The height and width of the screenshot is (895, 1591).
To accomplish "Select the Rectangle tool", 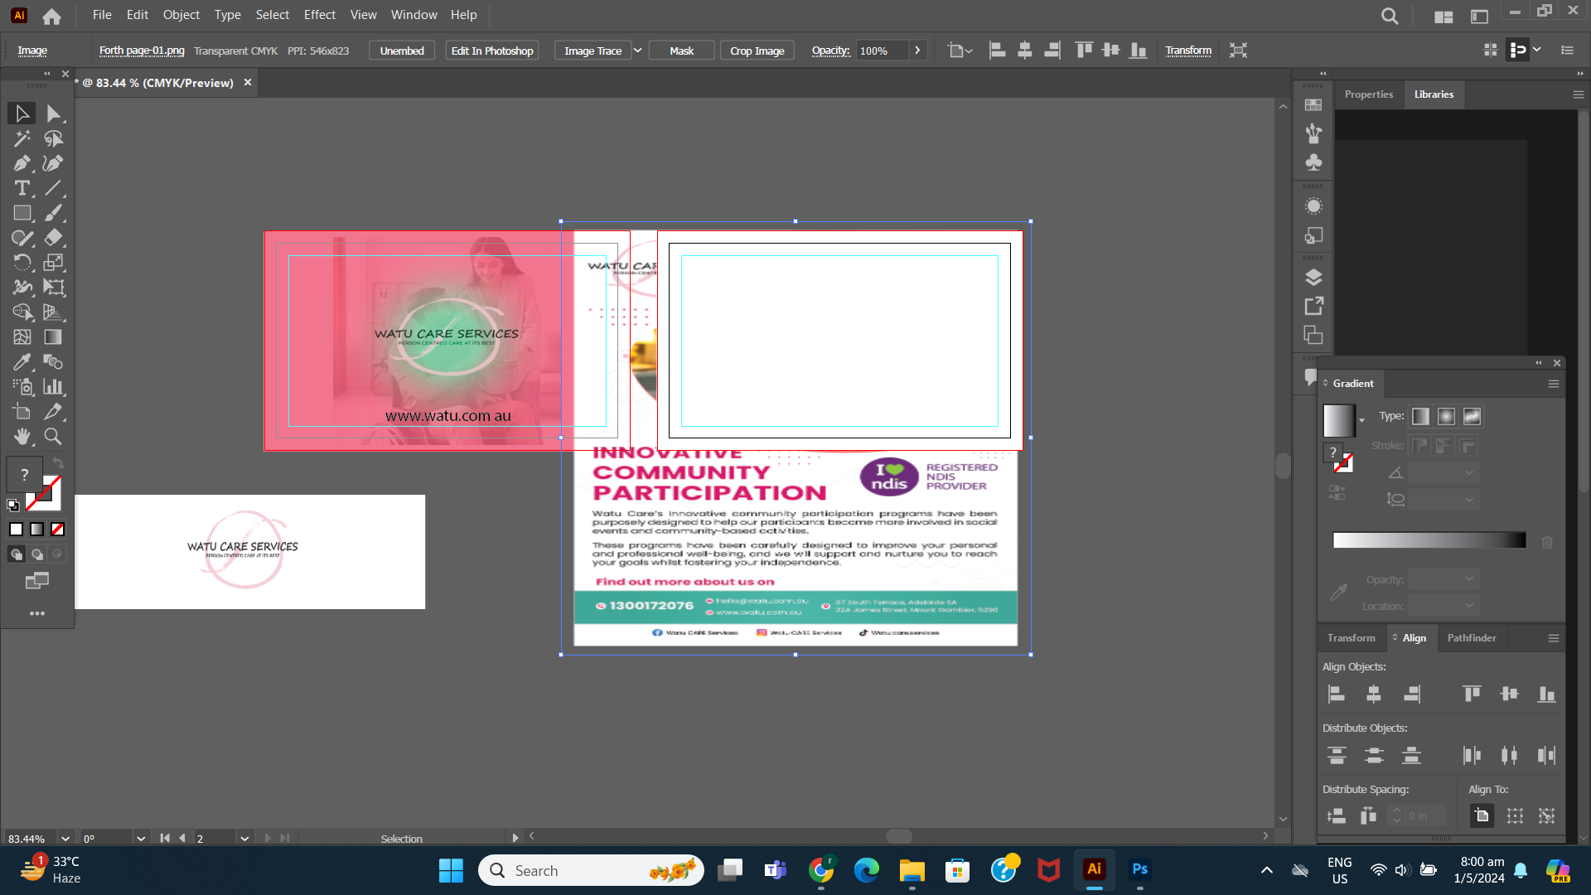I will 22,213.
